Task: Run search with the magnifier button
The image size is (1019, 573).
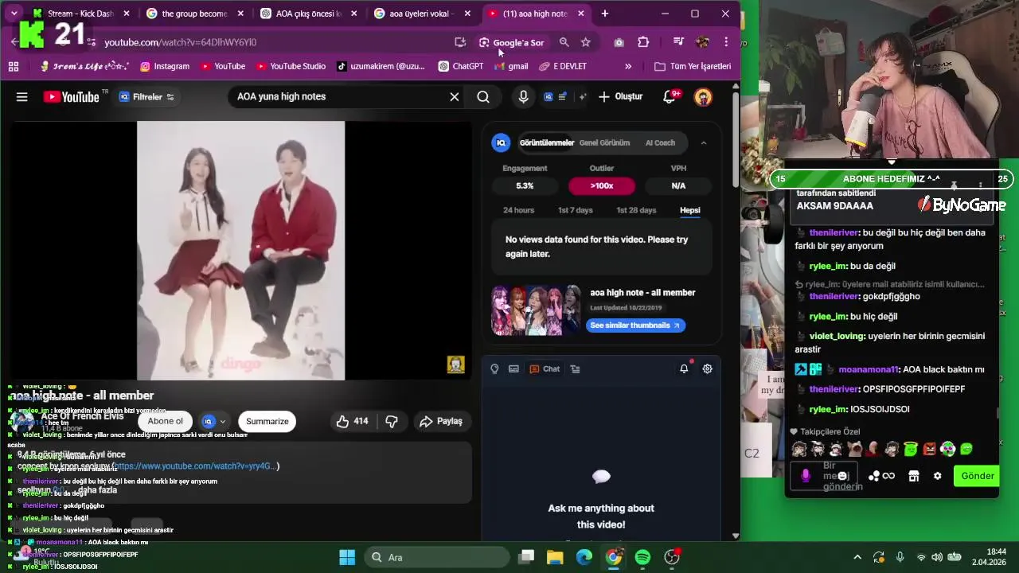Action: pos(483,97)
